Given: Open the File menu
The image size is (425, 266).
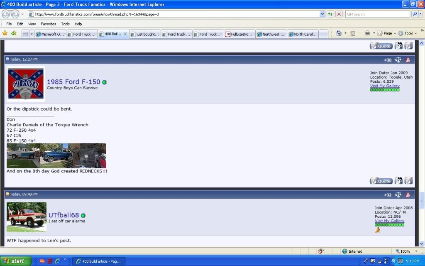Looking at the screenshot, I should pos(9,24).
